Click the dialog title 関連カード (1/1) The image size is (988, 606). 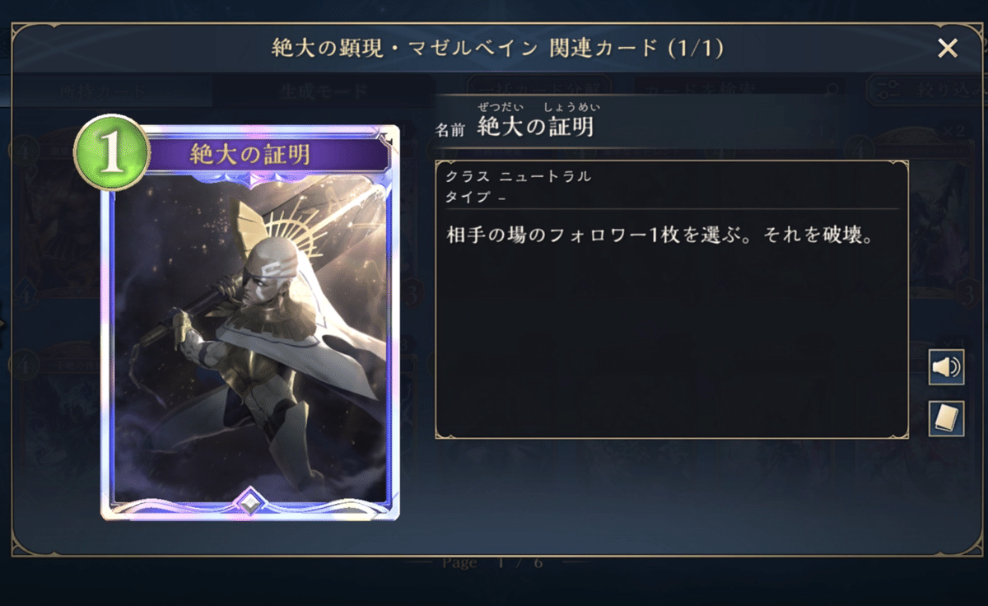pyautogui.click(x=636, y=49)
